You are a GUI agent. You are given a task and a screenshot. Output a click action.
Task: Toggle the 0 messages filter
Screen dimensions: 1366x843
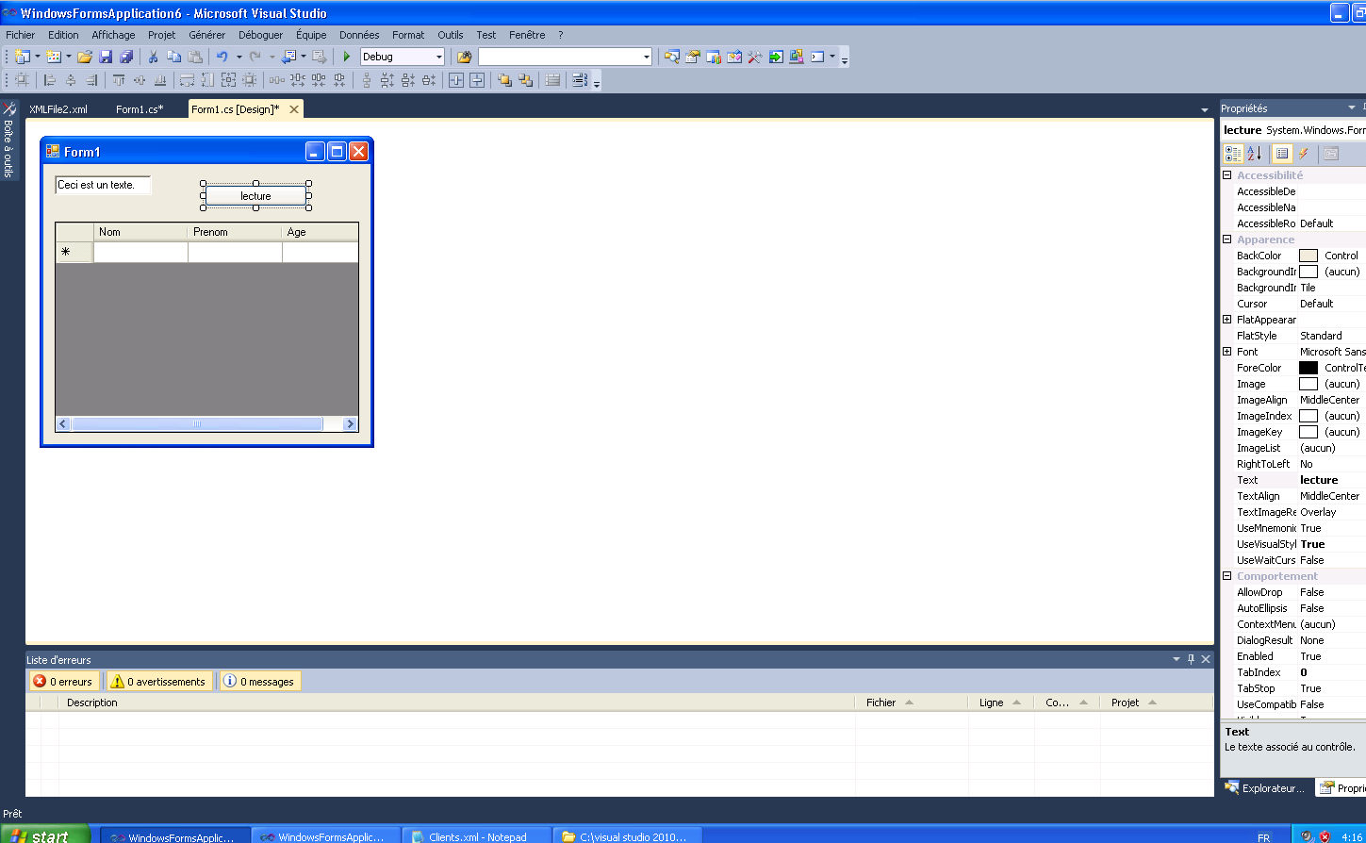tap(259, 681)
